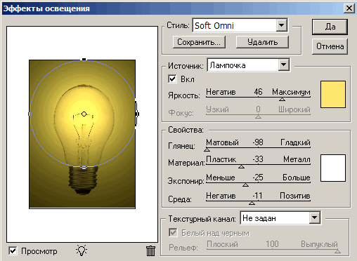This screenshot has width=357, height=261.
Task: Click the Узкий label on focus slider
Action: pyautogui.click(x=217, y=109)
